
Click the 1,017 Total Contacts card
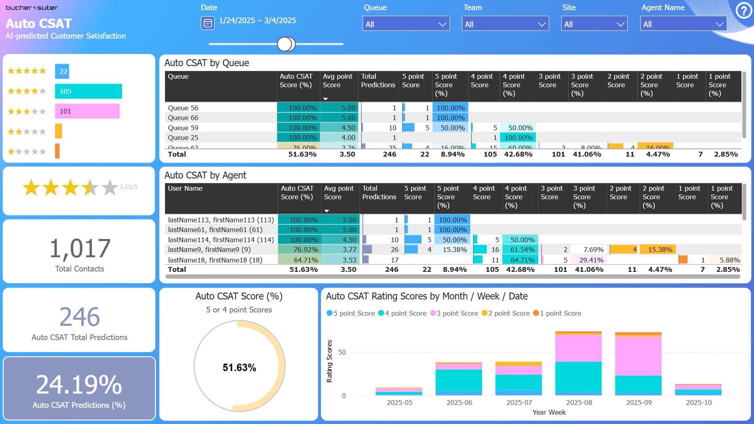coord(79,252)
